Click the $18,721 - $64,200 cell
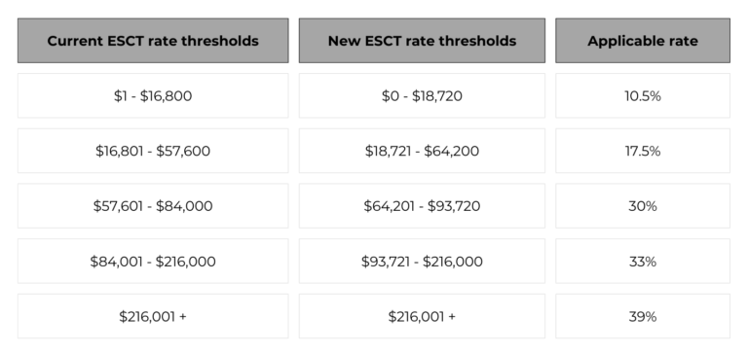748x352 pixels. click(422, 151)
